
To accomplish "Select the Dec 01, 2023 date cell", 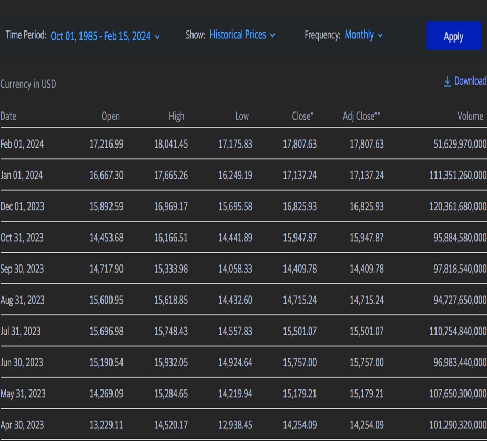I will tap(23, 207).
